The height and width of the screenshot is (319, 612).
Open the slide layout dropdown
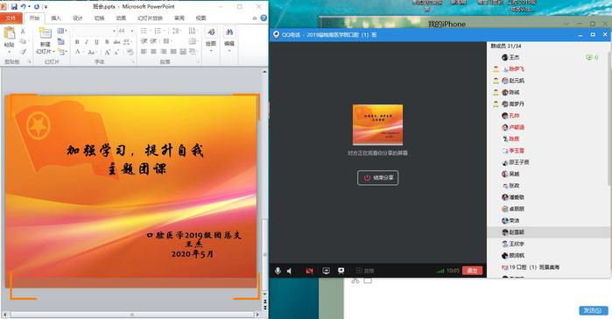tap(61, 31)
